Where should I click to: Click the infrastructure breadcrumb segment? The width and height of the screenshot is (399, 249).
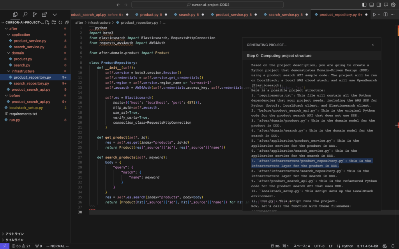coord(99,22)
